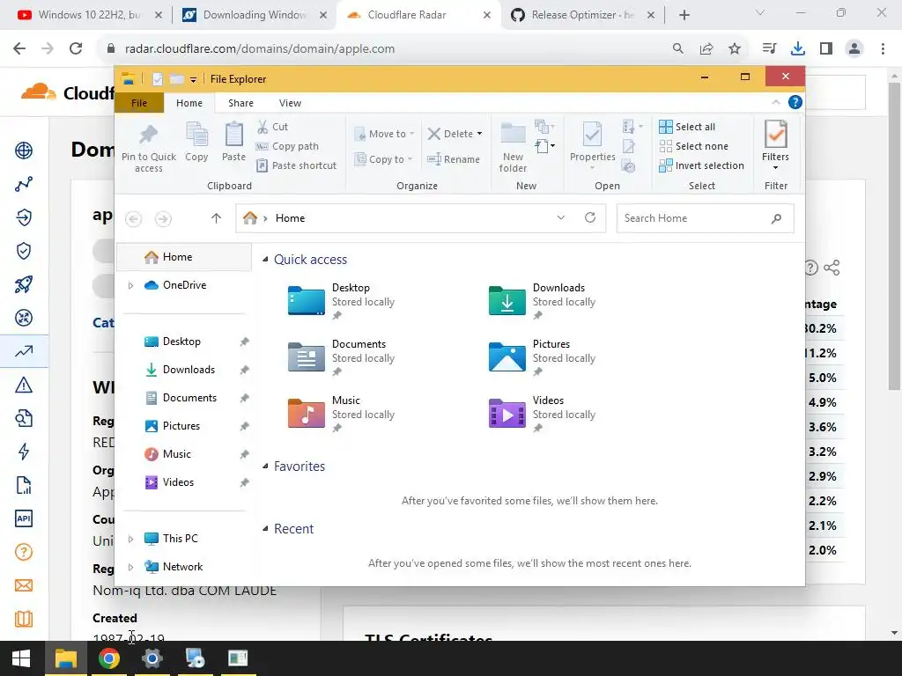
Task: Click the Radar API sidebar icon
Action: coord(24,518)
